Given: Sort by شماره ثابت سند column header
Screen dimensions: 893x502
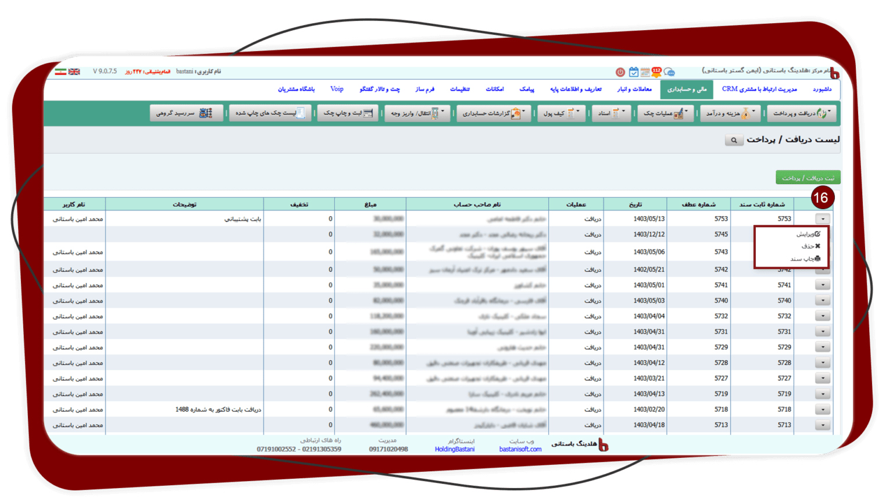Looking at the screenshot, I should (762, 205).
